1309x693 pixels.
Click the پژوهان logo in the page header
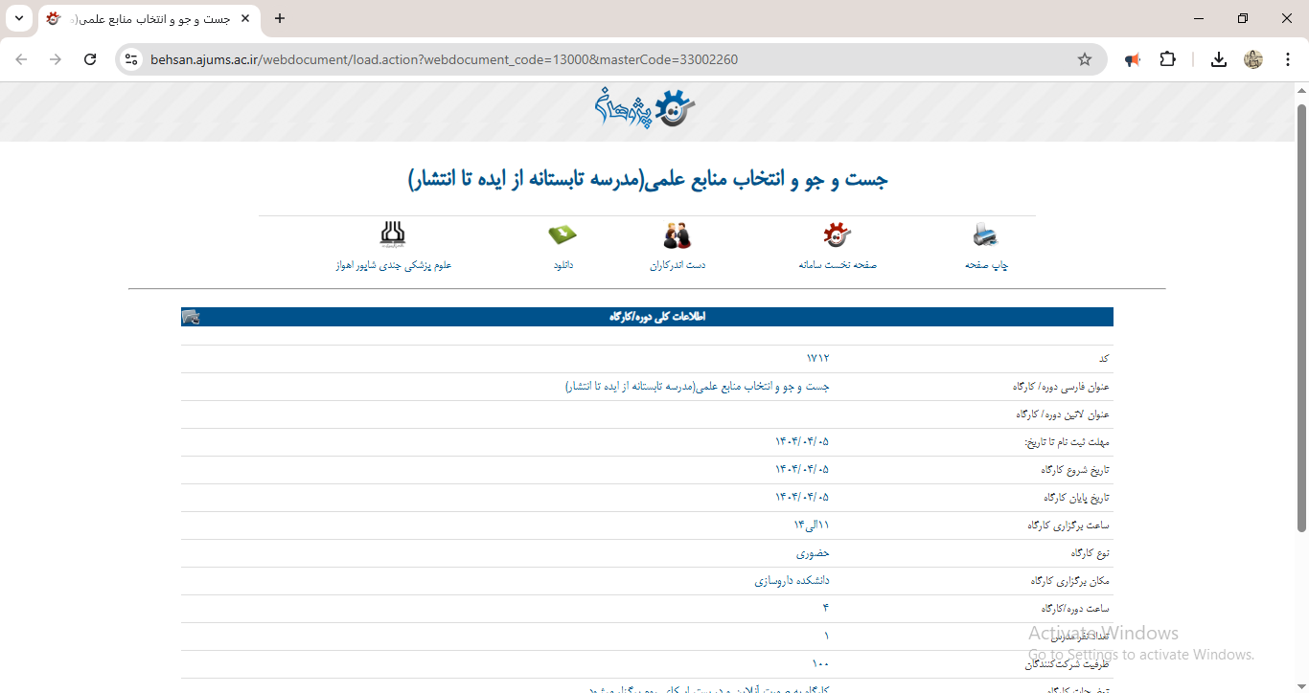point(644,108)
